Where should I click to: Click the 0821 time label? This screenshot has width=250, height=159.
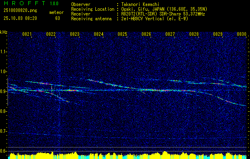27,34
